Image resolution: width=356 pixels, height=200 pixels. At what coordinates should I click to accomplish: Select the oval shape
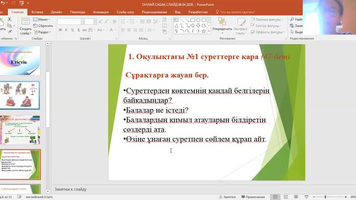click(198, 20)
